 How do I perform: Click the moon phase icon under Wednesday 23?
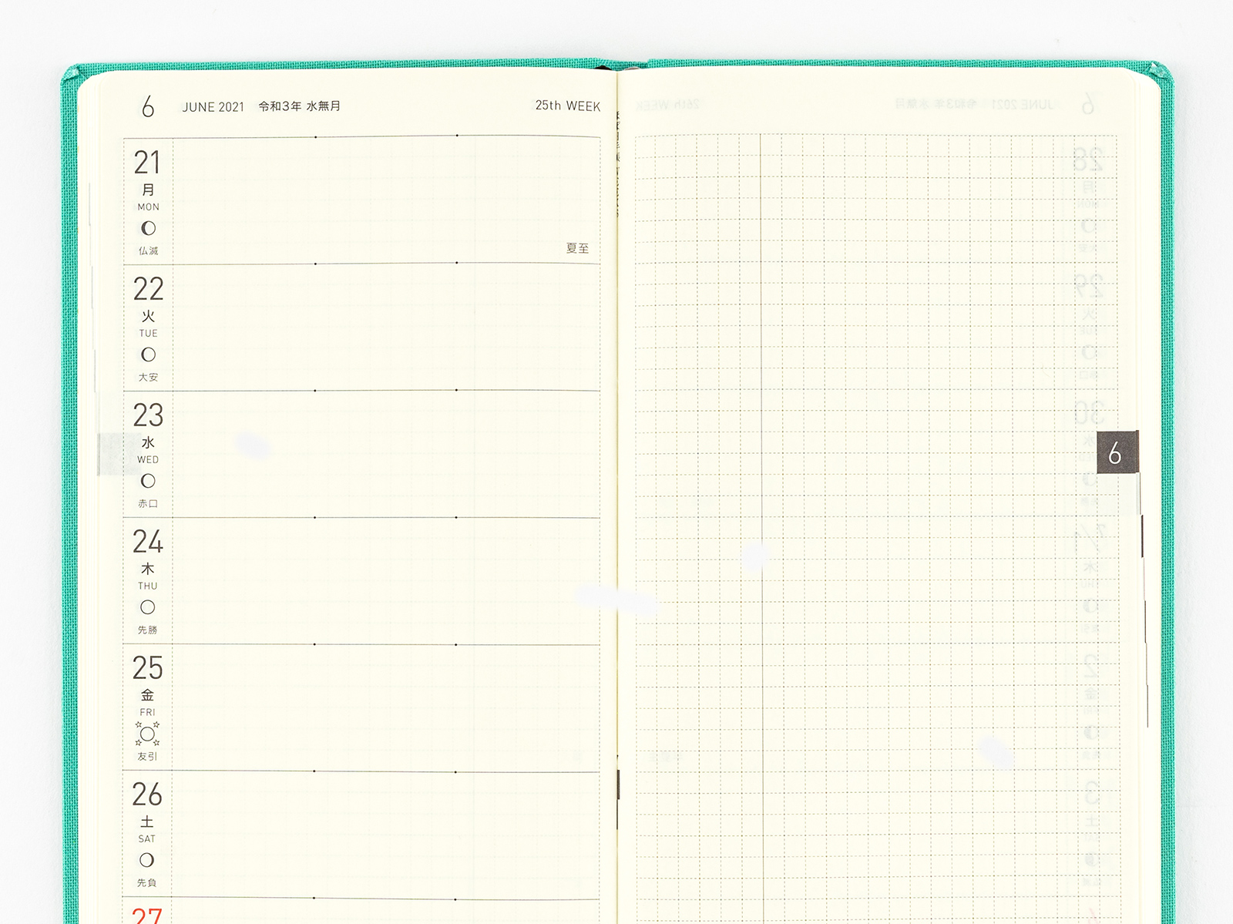[x=148, y=481]
